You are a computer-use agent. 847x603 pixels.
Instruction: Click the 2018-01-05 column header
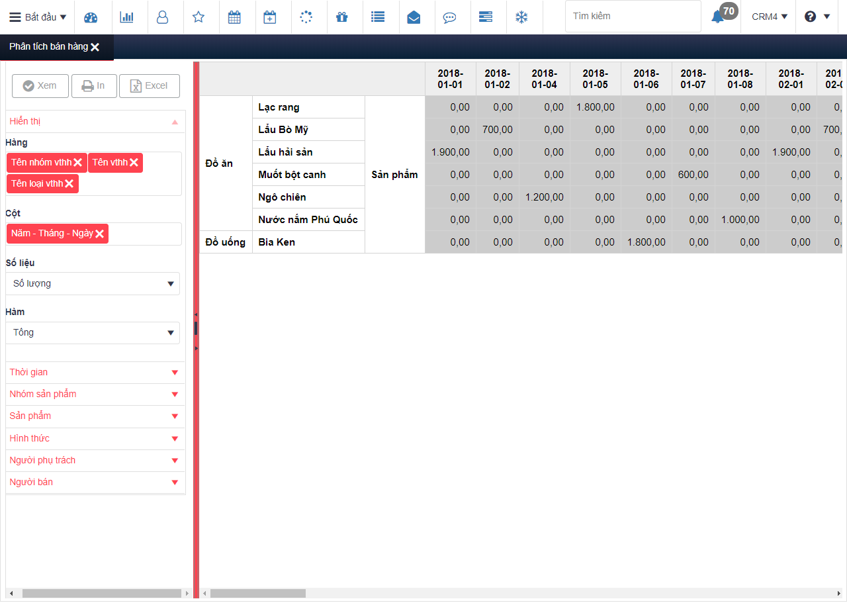coord(596,79)
